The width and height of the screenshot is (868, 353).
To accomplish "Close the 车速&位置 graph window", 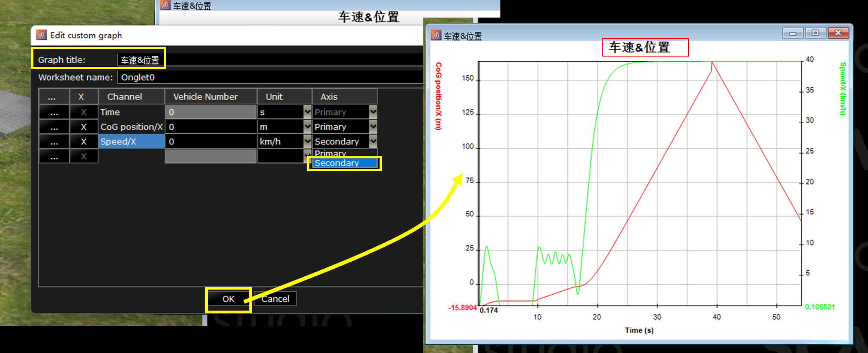I will tap(838, 33).
